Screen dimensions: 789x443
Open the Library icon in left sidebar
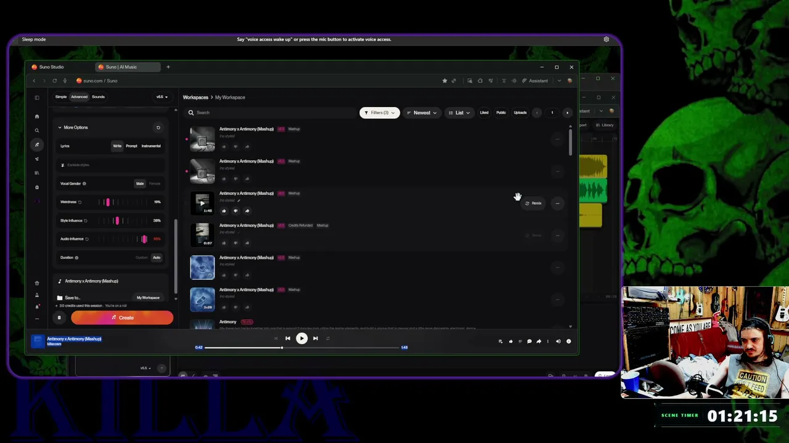pyautogui.click(x=37, y=173)
